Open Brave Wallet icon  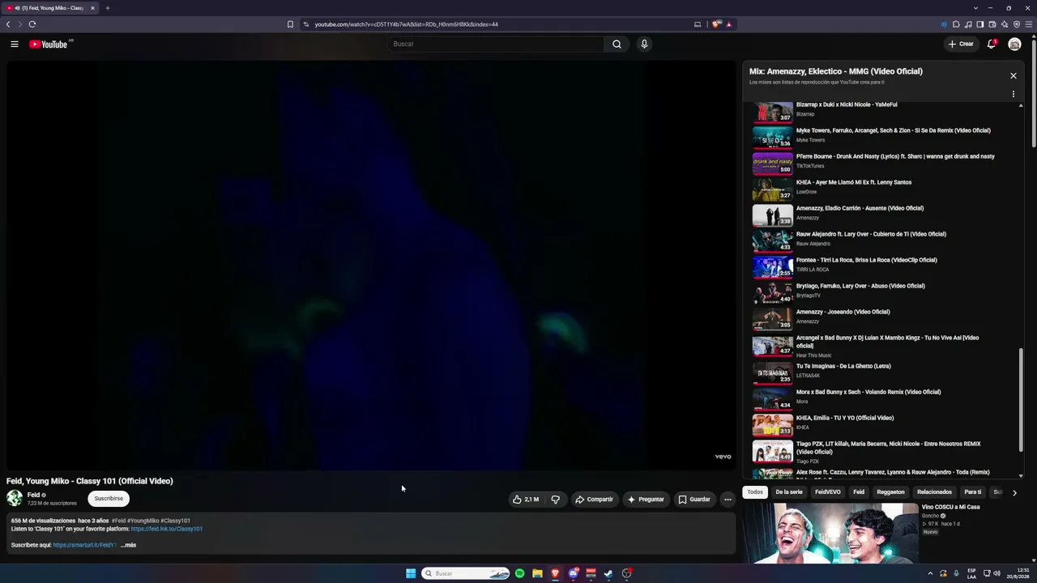pyautogui.click(x=992, y=24)
